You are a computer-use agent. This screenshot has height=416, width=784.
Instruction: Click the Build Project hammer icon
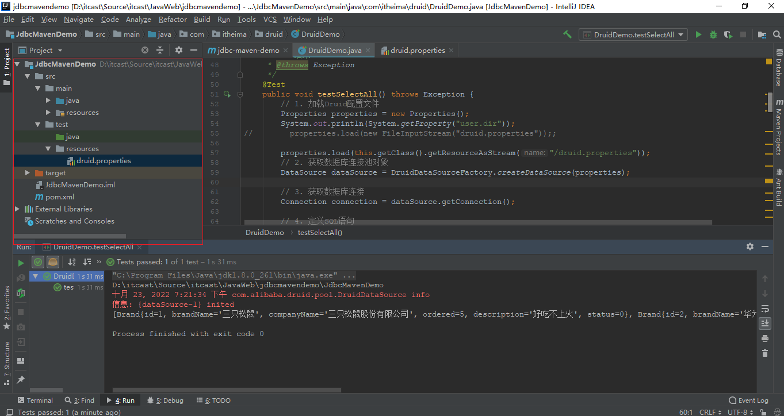pos(567,34)
